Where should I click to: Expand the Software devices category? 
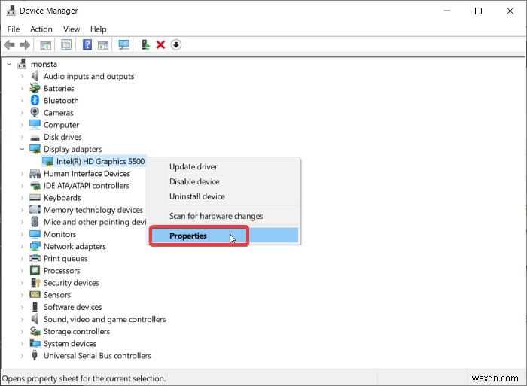click(x=22, y=307)
